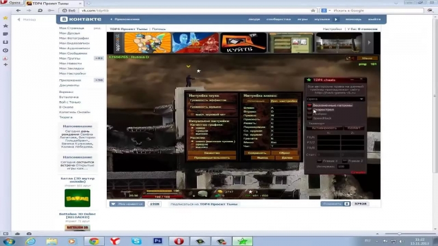Click the Интервал input field showing 100
This screenshot has height=246, width=438.
343,167
